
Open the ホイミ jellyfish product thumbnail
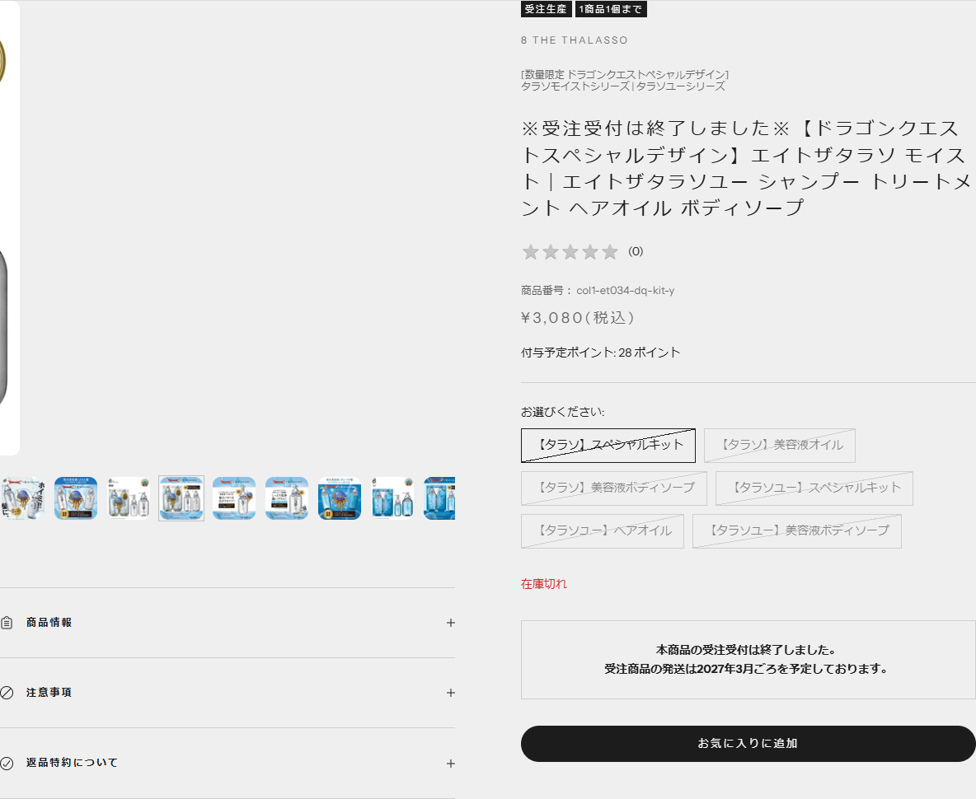pyautogui.click(x=23, y=498)
